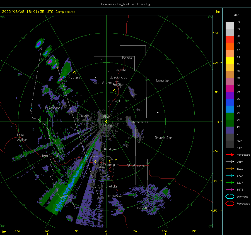
Task: Select the blue 33–36 dBZ swatch
Action: [230, 102]
